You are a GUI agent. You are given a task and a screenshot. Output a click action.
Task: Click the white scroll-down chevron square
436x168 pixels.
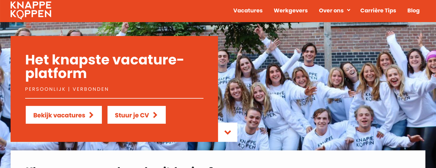[228, 132]
